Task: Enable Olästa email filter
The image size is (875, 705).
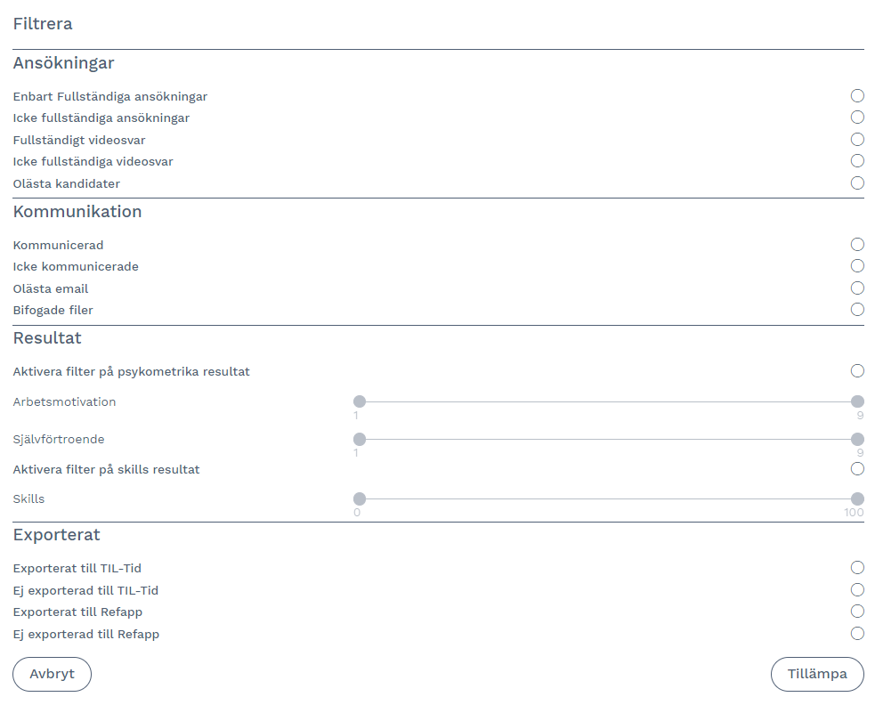Action: pyautogui.click(x=857, y=288)
